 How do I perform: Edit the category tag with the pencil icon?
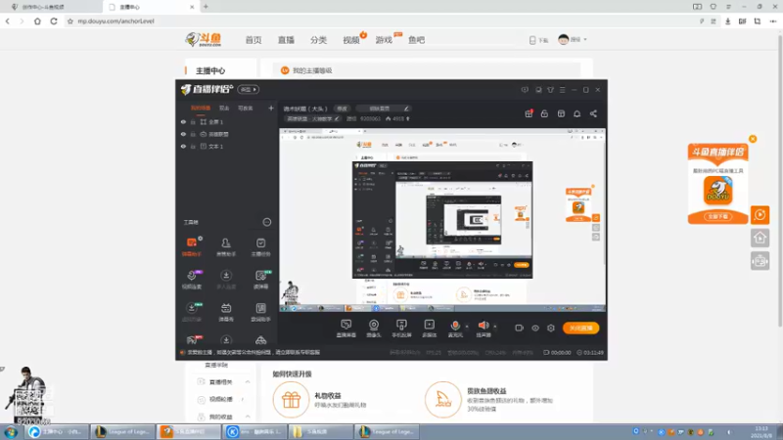pos(337,118)
